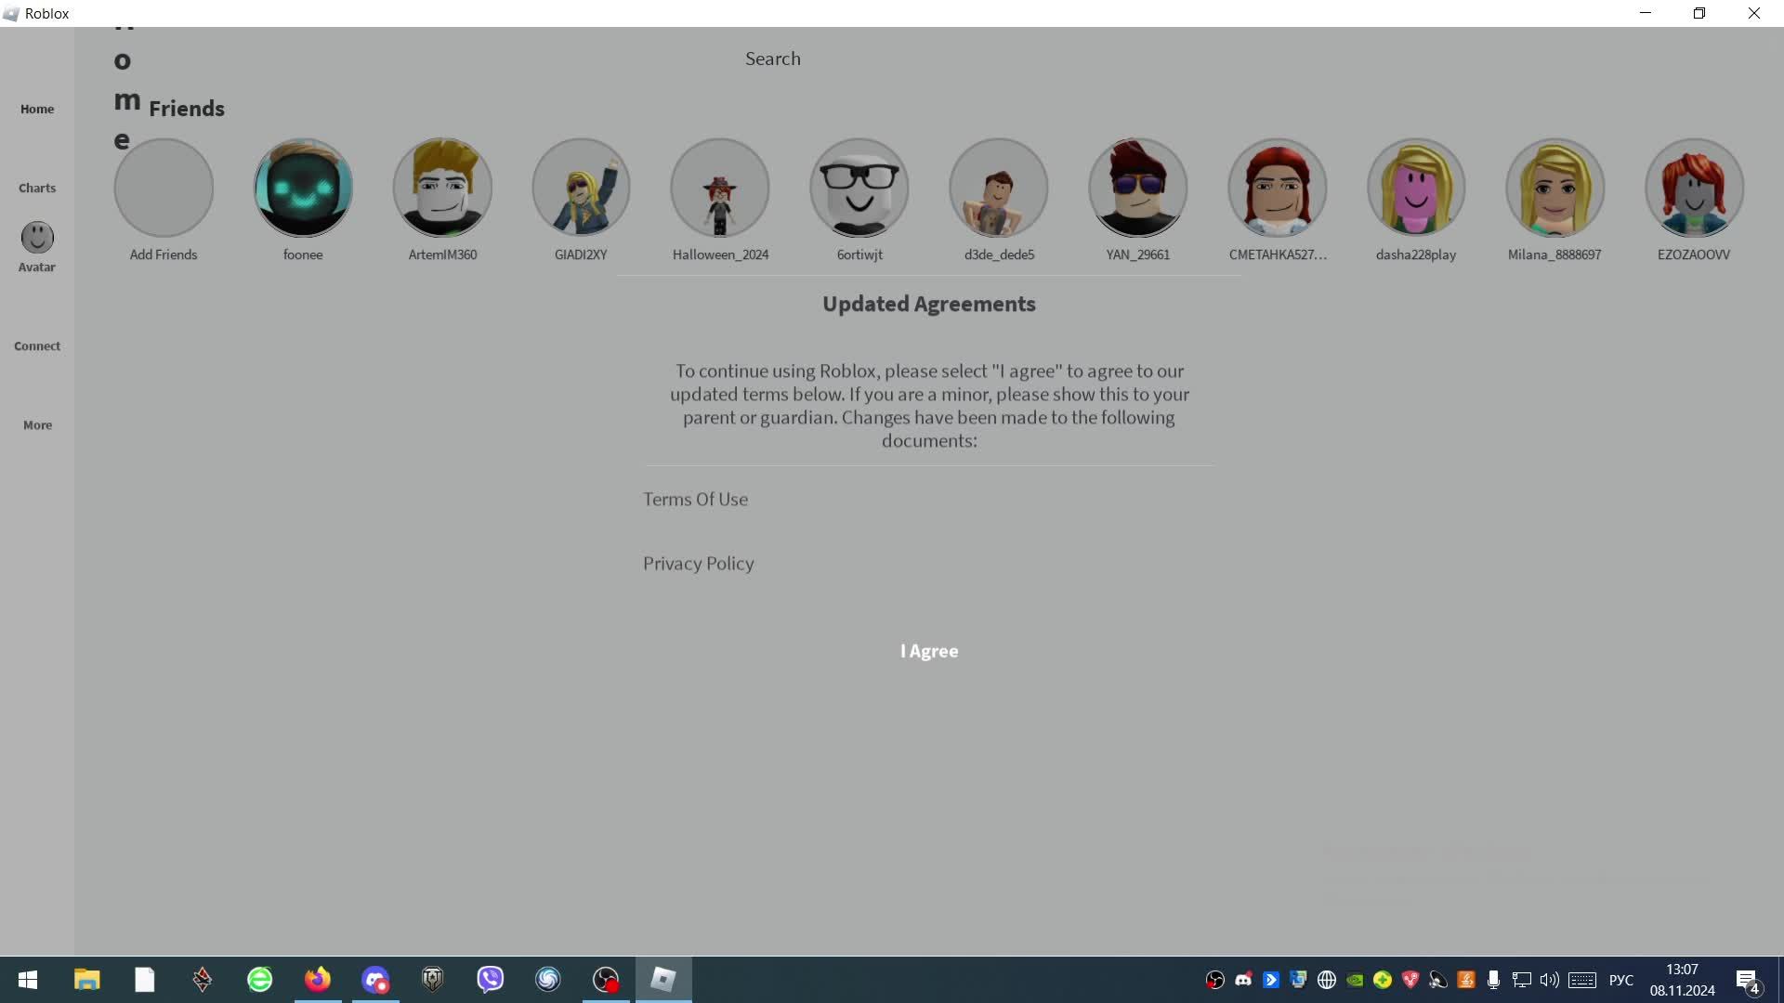Open the Terms Of Use document
Image resolution: width=1784 pixels, height=1003 pixels.
tap(696, 499)
